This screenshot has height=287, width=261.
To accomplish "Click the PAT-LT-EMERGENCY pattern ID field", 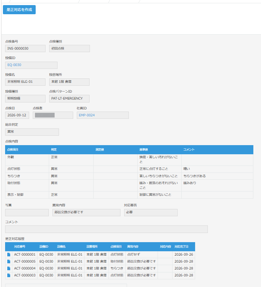I will pyautogui.click(x=69, y=98).
